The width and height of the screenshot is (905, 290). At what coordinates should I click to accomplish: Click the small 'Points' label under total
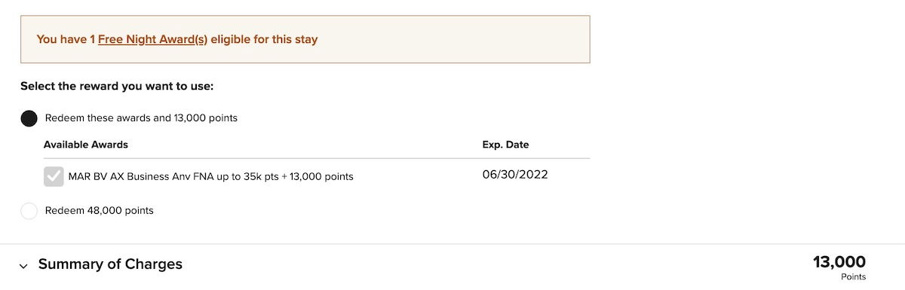853,277
